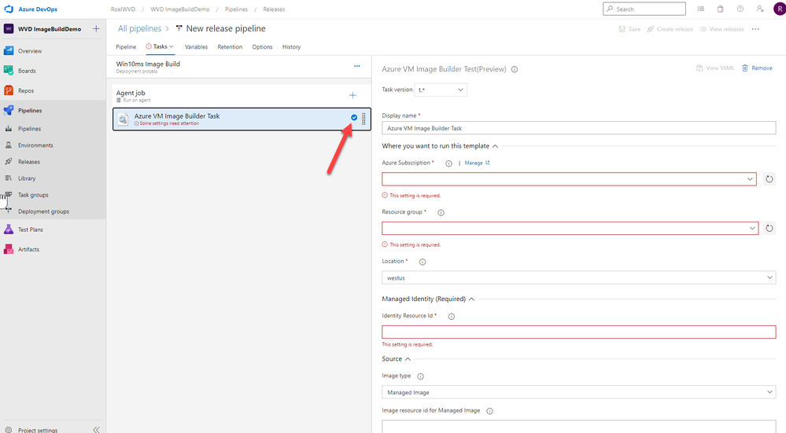
Task: Open the marketplace bag icon
Action: click(x=721, y=9)
